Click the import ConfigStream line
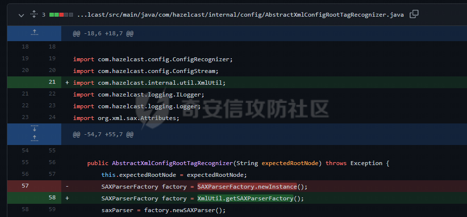Image resolution: width=467 pixels, height=217 pixels. click(146, 71)
